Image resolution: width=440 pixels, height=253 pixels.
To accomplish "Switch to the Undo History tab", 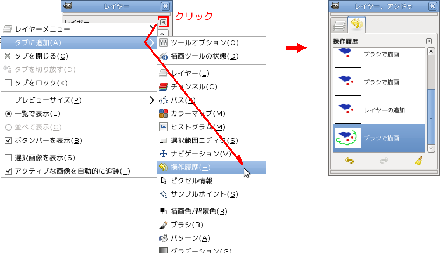I will pos(357,24).
